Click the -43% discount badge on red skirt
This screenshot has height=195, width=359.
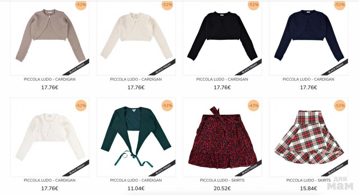[254, 106]
